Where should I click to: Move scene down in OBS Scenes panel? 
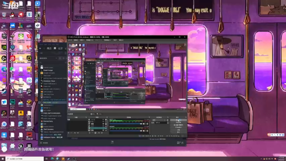tap(78, 133)
